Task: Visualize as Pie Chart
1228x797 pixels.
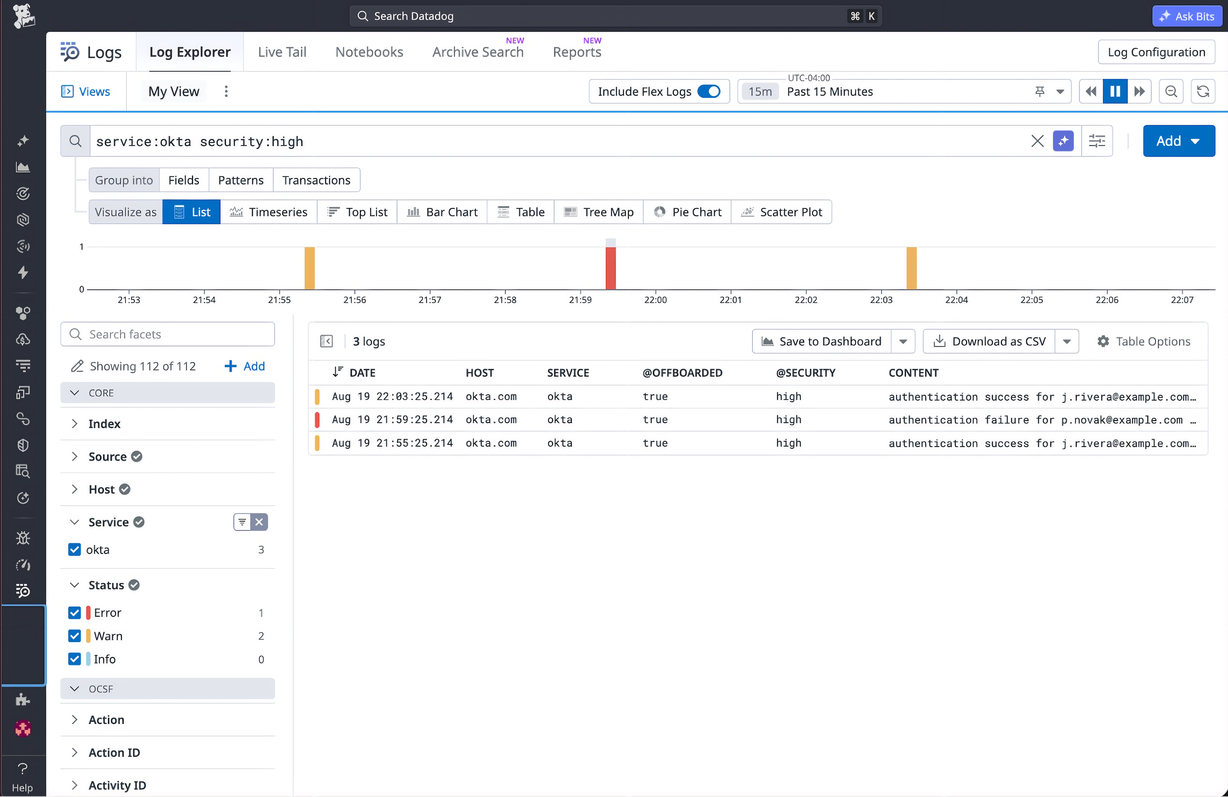Action: tap(687, 212)
